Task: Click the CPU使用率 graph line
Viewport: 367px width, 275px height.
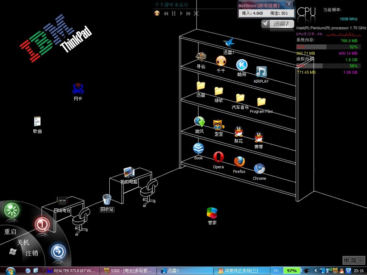Action: pyautogui.click(x=343, y=35)
